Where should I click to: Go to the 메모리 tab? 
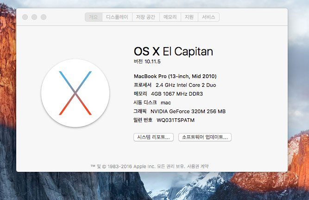coord(170,17)
